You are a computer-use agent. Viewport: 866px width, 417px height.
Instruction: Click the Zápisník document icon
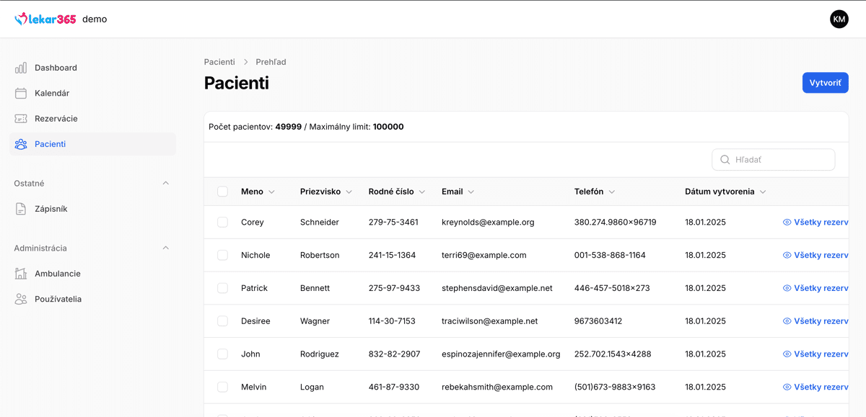[21, 209]
